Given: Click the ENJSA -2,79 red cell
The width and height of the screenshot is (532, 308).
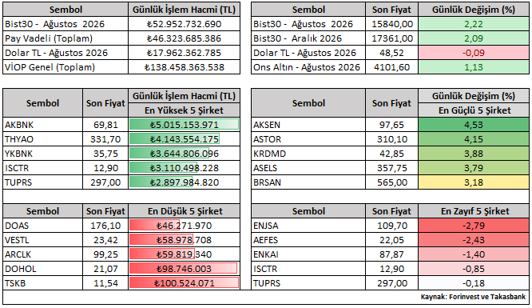Looking at the screenshot, I should pos(474,226).
